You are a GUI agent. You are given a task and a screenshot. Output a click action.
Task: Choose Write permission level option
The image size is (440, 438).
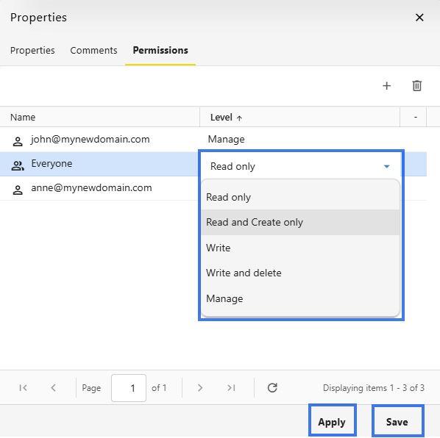(300, 248)
